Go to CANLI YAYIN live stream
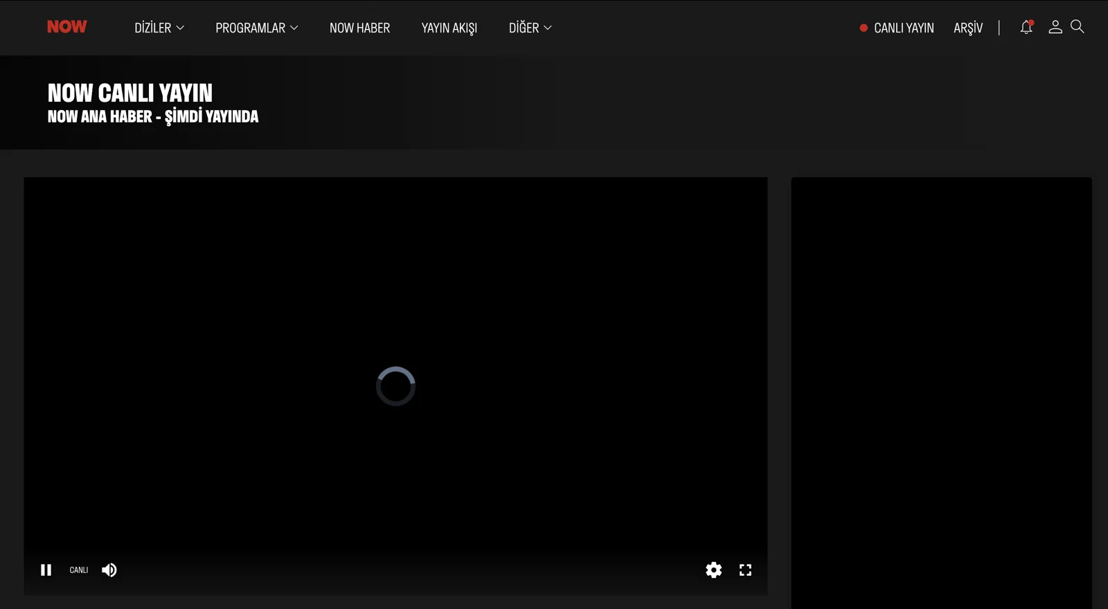1108x609 pixels. [897, 28]
